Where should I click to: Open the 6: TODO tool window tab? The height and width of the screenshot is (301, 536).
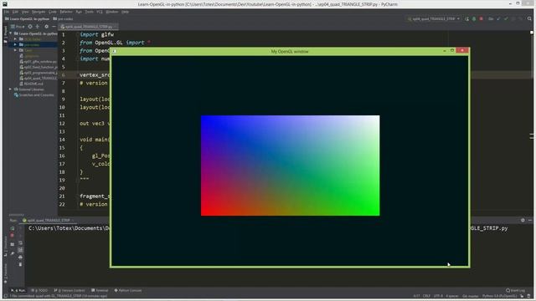click(x=39, y=290)
